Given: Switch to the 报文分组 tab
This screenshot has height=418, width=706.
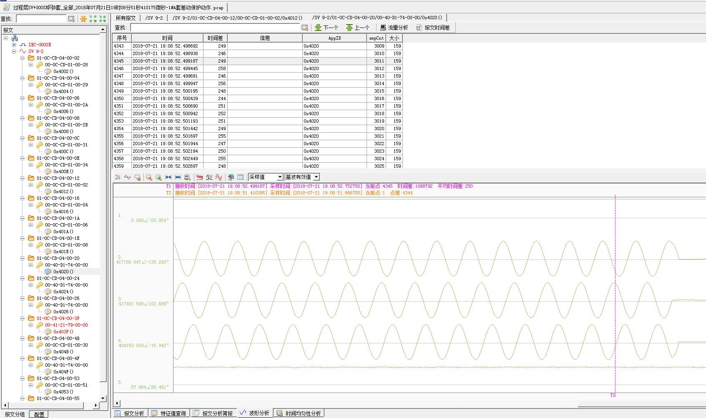Looking at the screenshot, I should coord(15,414).
